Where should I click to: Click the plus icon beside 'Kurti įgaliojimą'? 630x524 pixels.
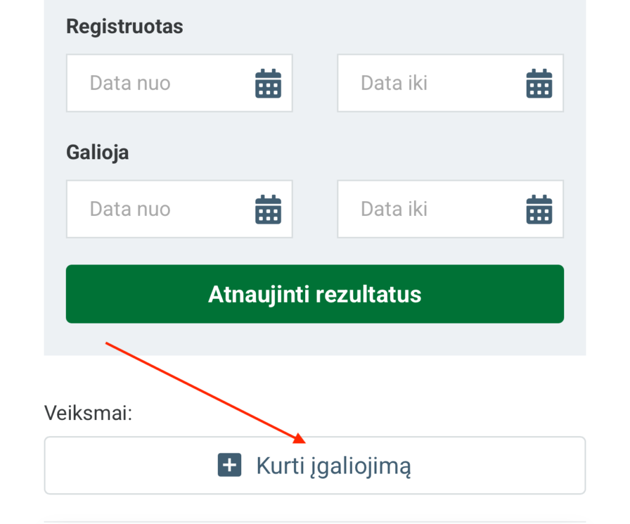click(x=229, y=466)
